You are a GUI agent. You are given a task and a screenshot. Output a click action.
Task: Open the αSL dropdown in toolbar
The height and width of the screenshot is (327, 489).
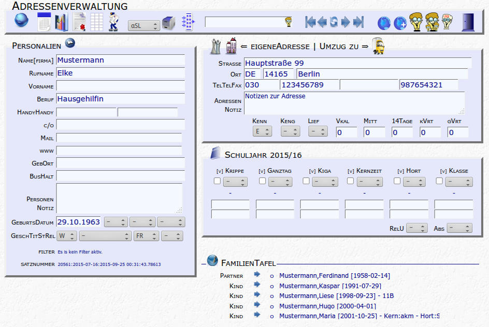(x=144, y=25)
